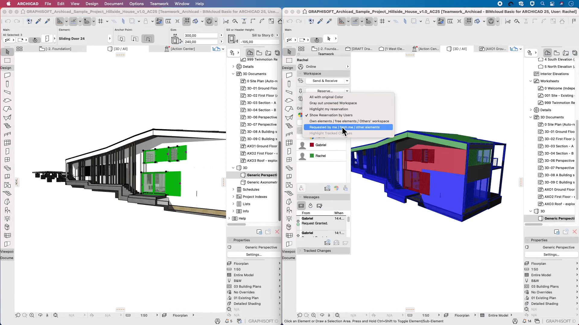Toggle Quick Selection magnet in right info box
Image resolution: width=579 pixels, height=325 pixels.
coord(317,40)
